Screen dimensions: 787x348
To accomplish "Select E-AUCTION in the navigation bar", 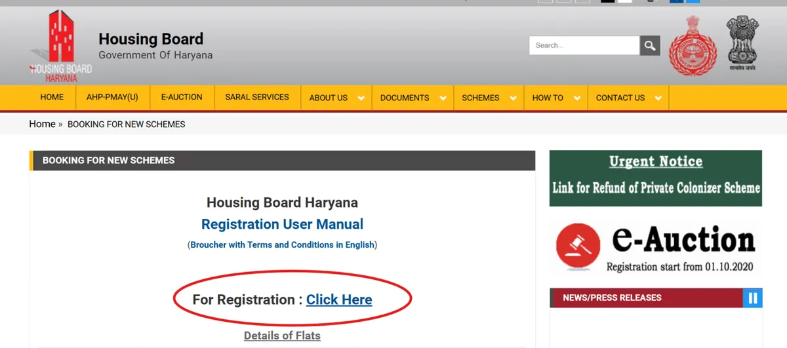I will tap(182, 97).
